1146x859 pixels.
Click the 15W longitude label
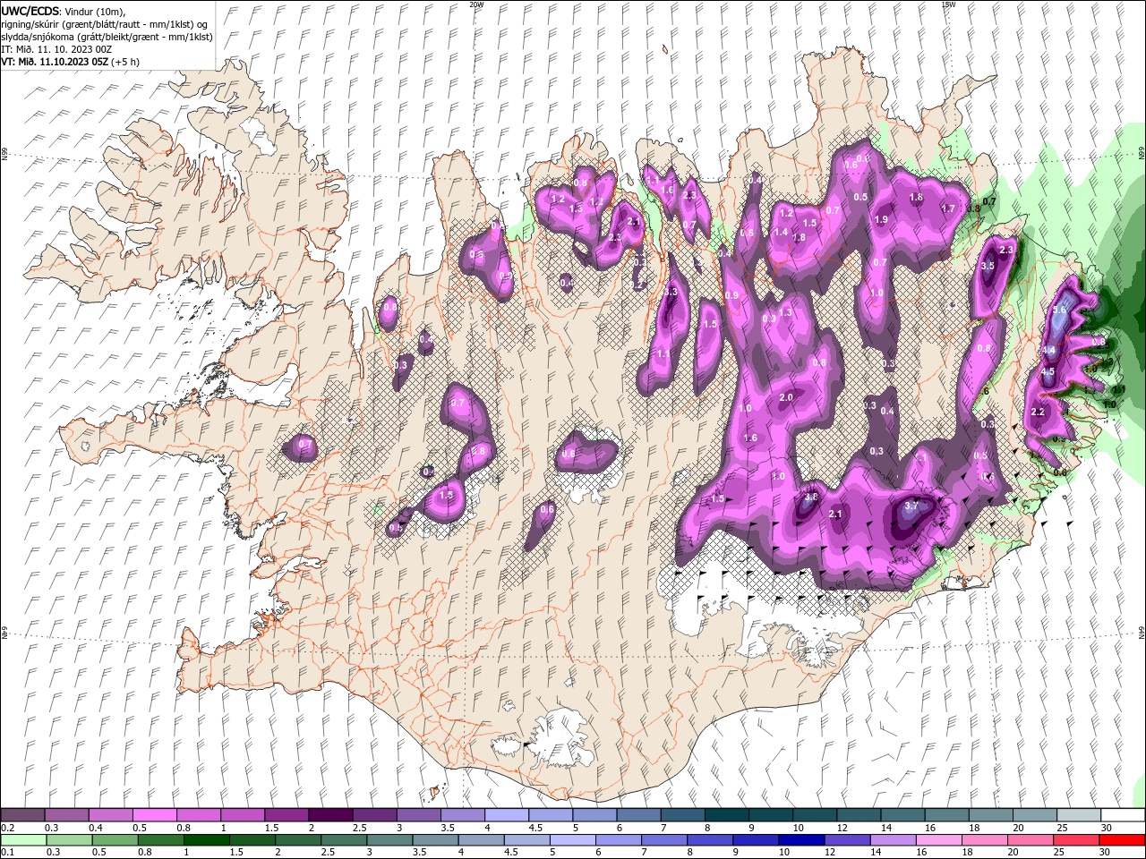pos(949,4)
